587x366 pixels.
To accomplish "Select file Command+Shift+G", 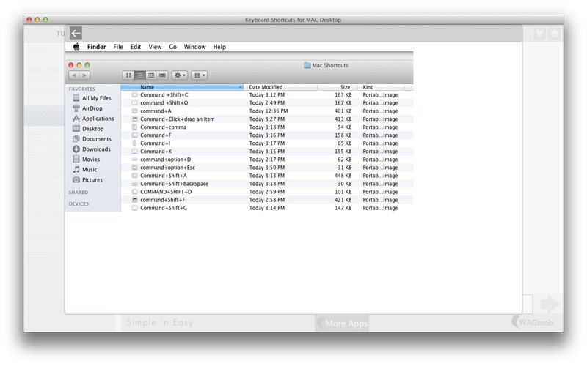I will coord(267,208).
